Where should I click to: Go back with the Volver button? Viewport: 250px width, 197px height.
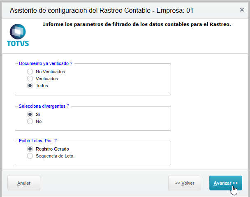point(185,183)
